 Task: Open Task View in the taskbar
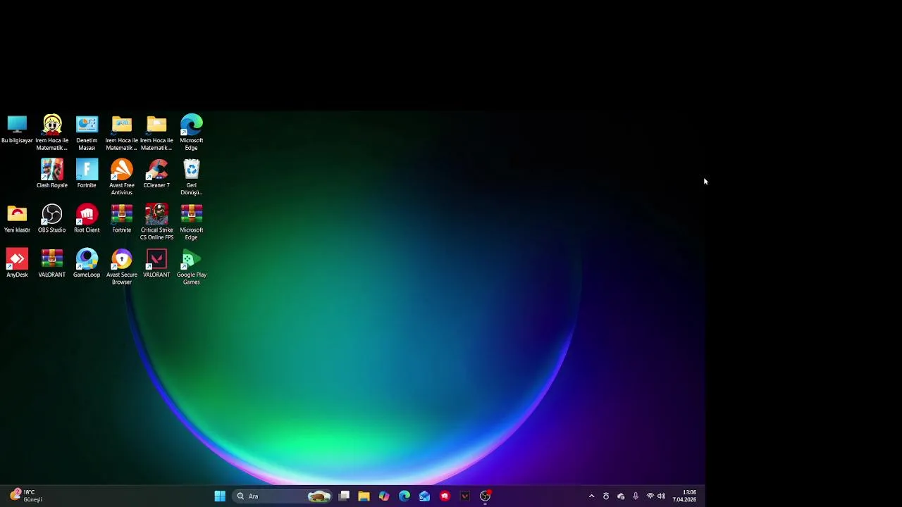[344, 496]
